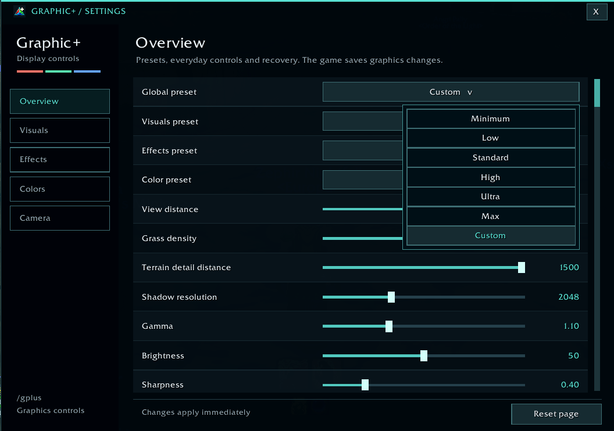Go to the Camera tab
The image size is (614, 431).
point(60,218)
